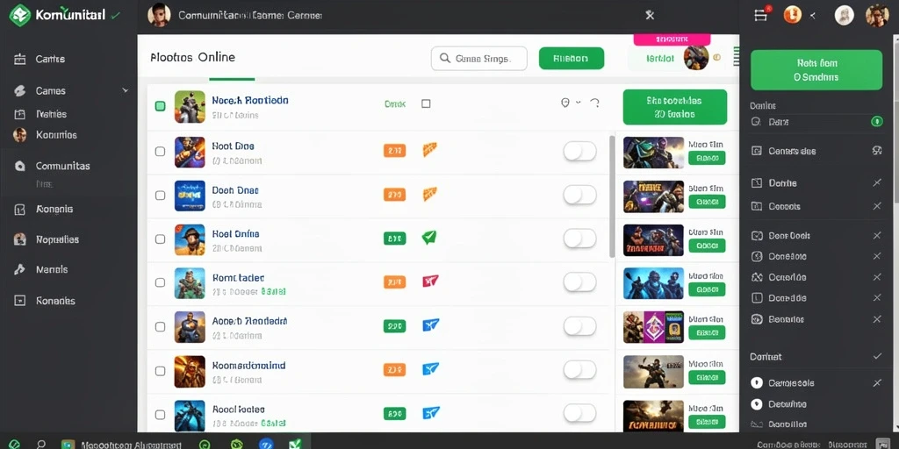Click the orange circular icon in top bar
This screenshot has height=449, width=899.
[792, 15]
